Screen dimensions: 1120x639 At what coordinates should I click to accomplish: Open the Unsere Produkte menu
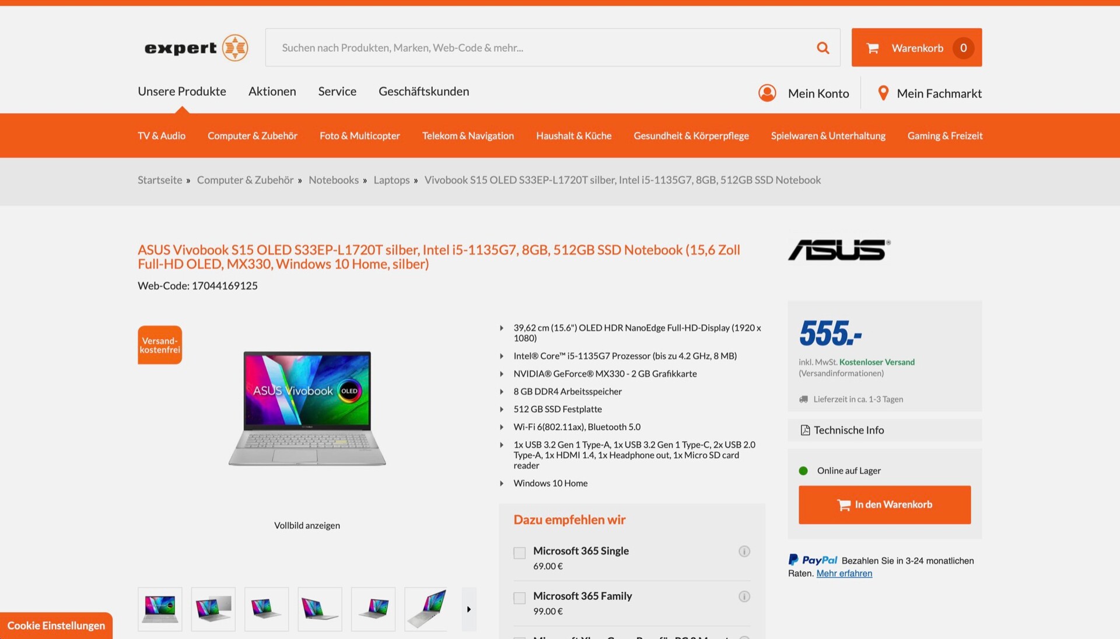[x=182, y=91]
